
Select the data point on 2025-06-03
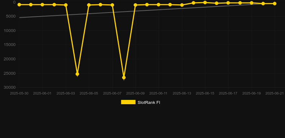66,5
